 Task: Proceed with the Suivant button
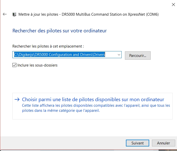point(138,143)
